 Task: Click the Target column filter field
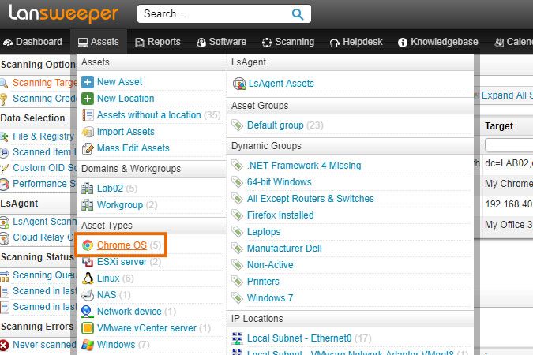coord(509,145)
